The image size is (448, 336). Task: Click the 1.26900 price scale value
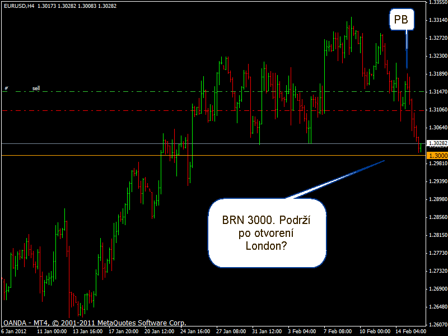pos(438,288)
